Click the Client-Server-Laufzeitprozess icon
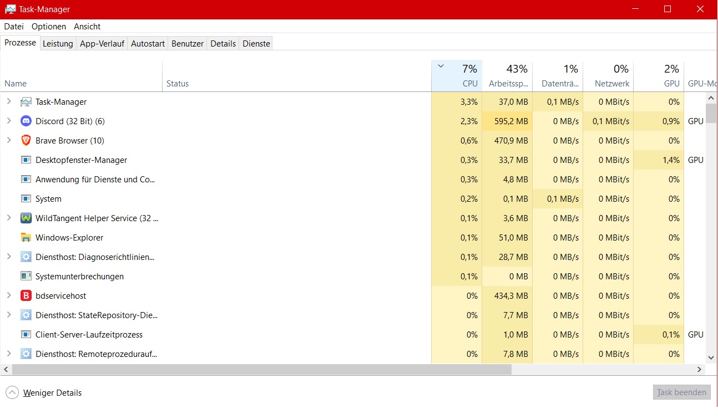The height and width of the screenshot is (419, 718). tap(26, 335)
